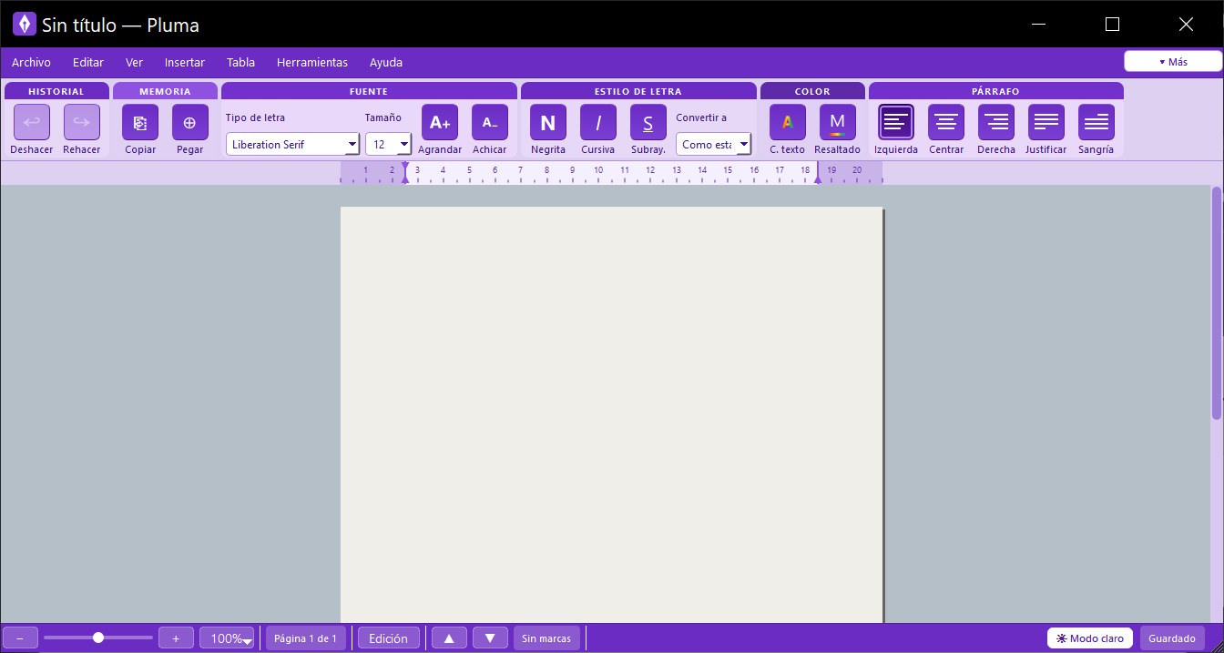Screen dimensions: 1224x653
Task: Open the Convertir a case dropdown
Action: [713, 144]
